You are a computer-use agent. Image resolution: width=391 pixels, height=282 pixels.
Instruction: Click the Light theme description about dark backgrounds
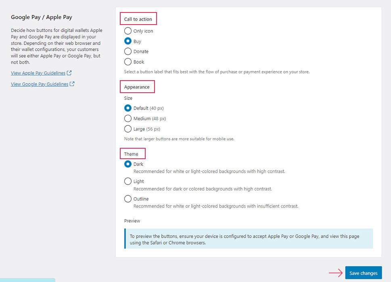point(203,189)
